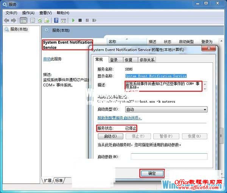Viewport: 227px width, 193px height.
Task: Click the highlighted display name field
Action: 156,76
